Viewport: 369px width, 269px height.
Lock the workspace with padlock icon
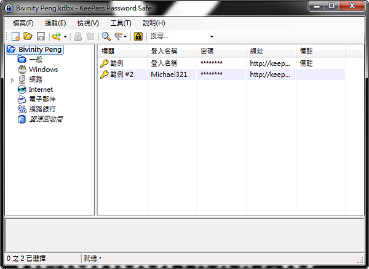pos(138,36)
